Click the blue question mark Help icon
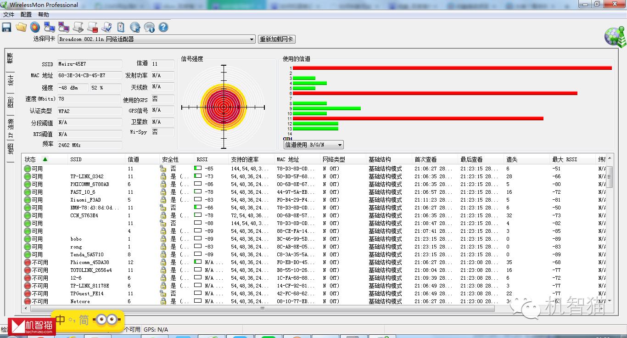This screenshot has height=338, width=627. coord(163,28)
